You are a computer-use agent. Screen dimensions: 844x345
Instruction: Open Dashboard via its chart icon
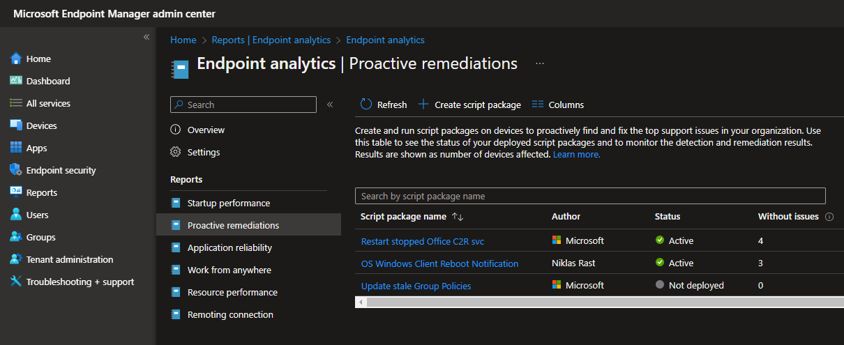[x=16, y=81]
